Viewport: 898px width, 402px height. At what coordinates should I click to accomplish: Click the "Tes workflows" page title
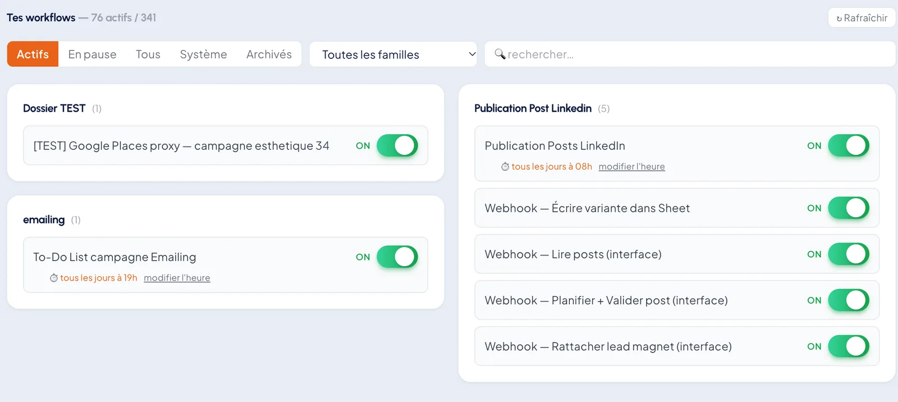(41, 17)
